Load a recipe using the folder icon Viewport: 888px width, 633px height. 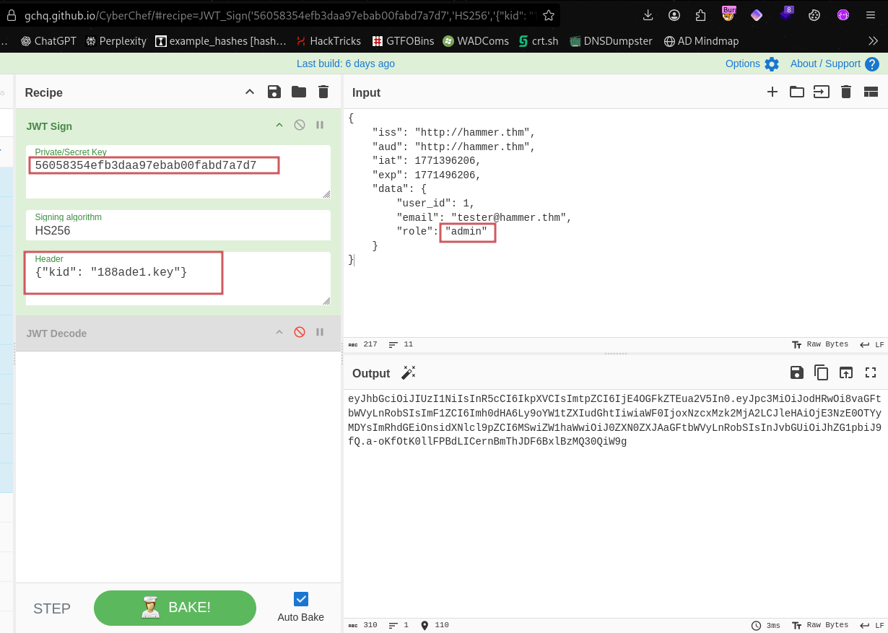point(298,92)
